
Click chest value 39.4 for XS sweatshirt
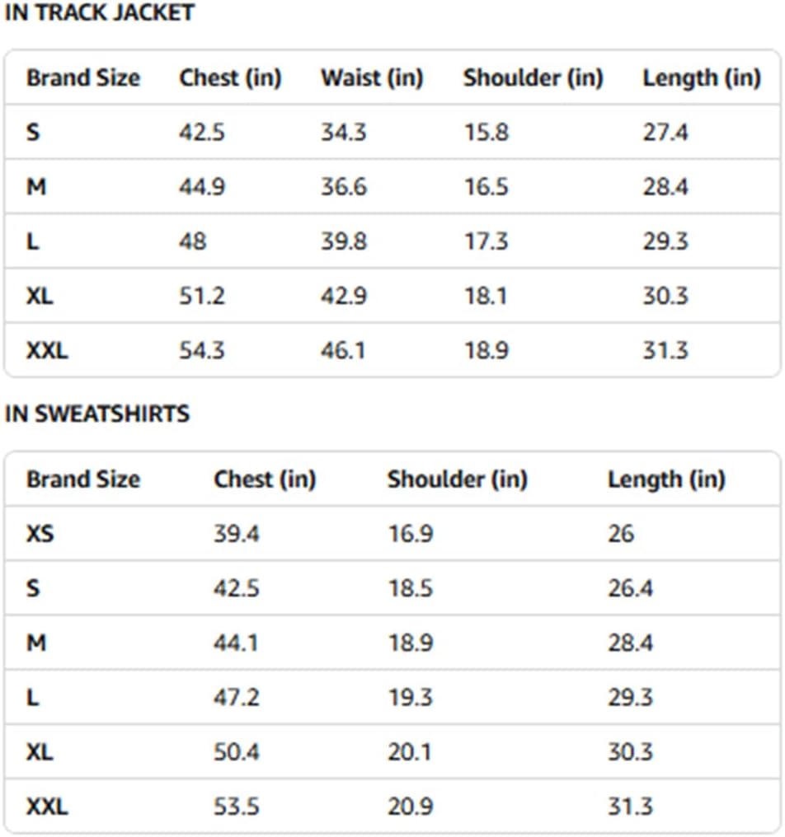236,533
